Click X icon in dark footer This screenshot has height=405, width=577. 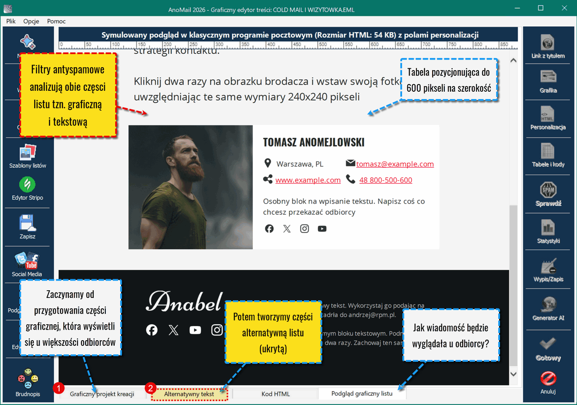pyautogui.click(x=174, y=330)
